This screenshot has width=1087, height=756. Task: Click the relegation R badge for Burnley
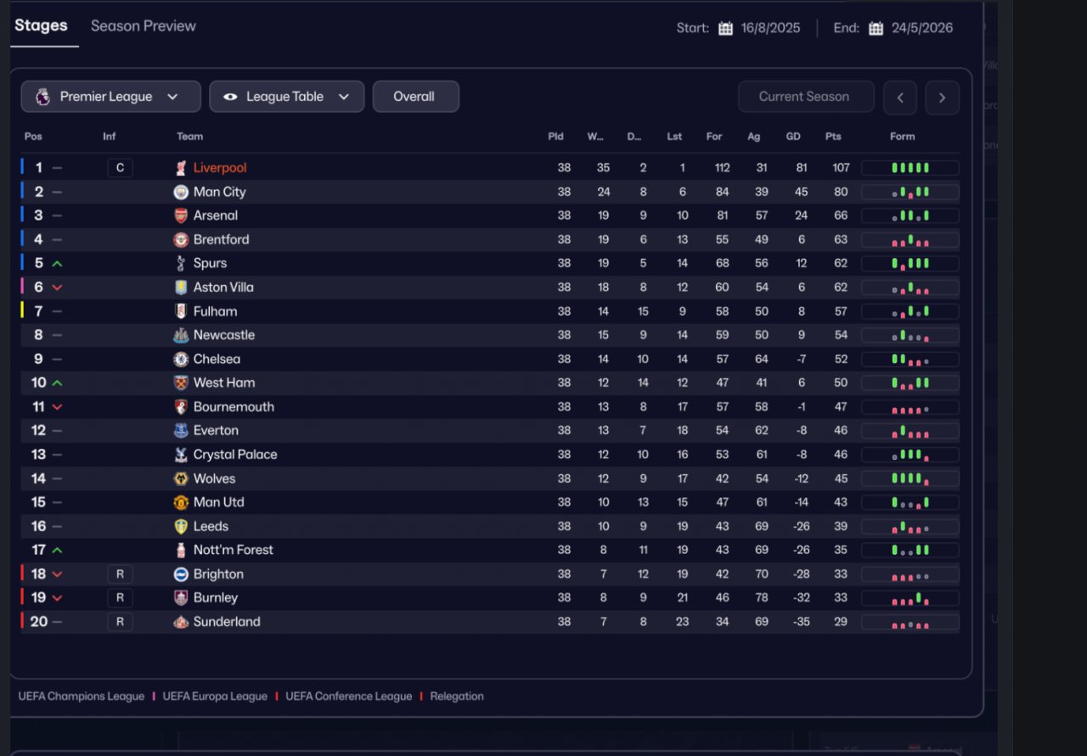pos(120,597)
